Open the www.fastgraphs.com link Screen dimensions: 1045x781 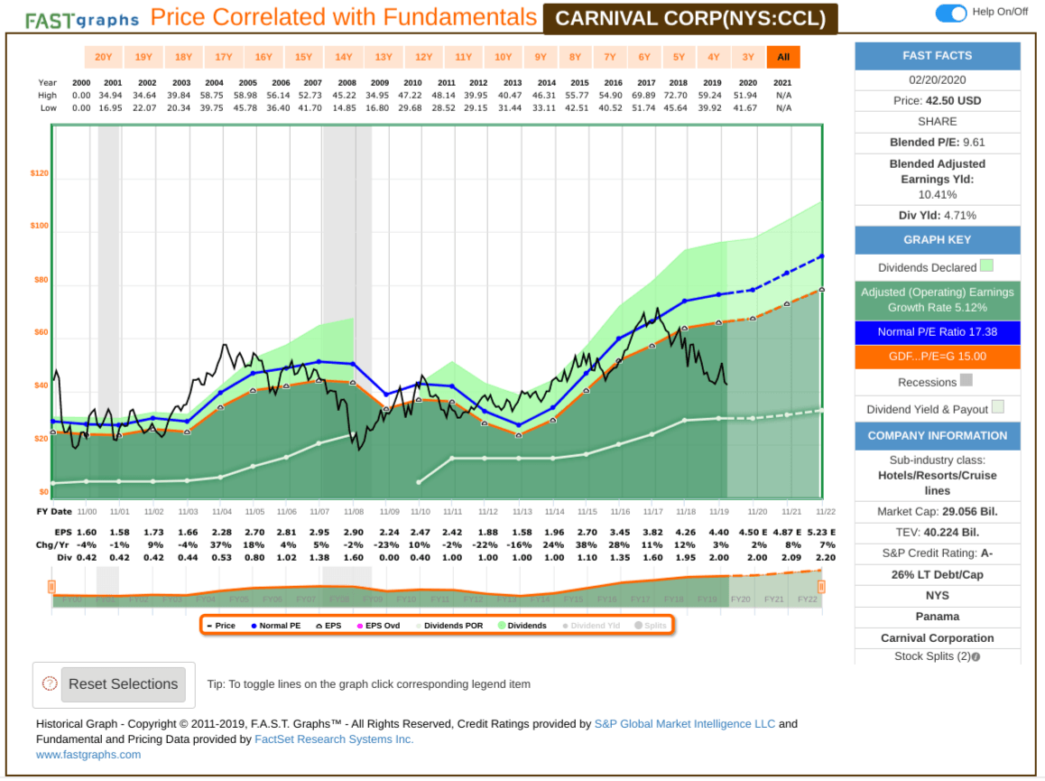coord(88,755)
